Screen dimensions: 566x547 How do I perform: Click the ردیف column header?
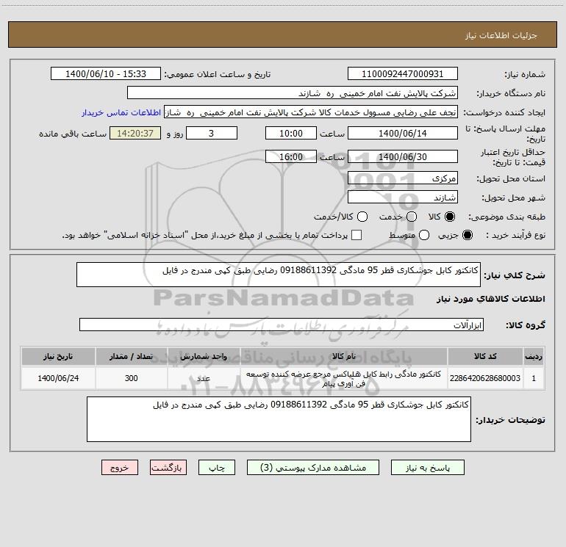(x=534, y=356)
